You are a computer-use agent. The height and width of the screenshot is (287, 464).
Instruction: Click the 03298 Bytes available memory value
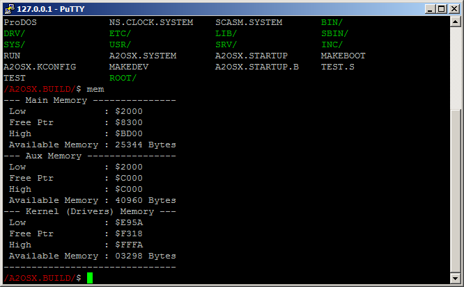[146, 256]
